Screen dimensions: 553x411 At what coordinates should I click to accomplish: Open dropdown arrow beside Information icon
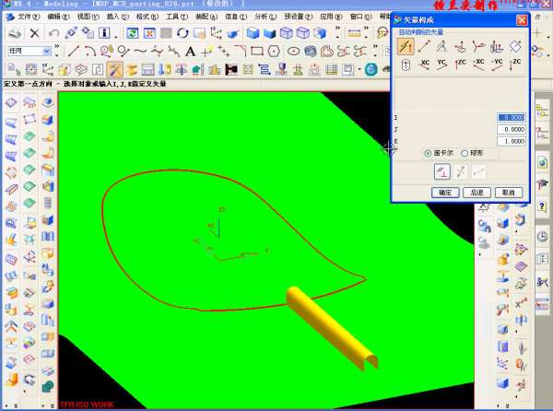click(115, 36)
